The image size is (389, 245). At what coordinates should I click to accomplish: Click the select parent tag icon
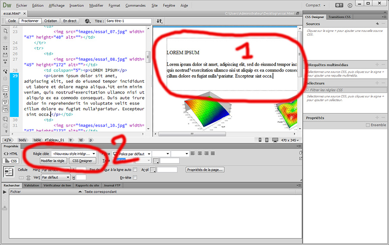pos(5,72)
